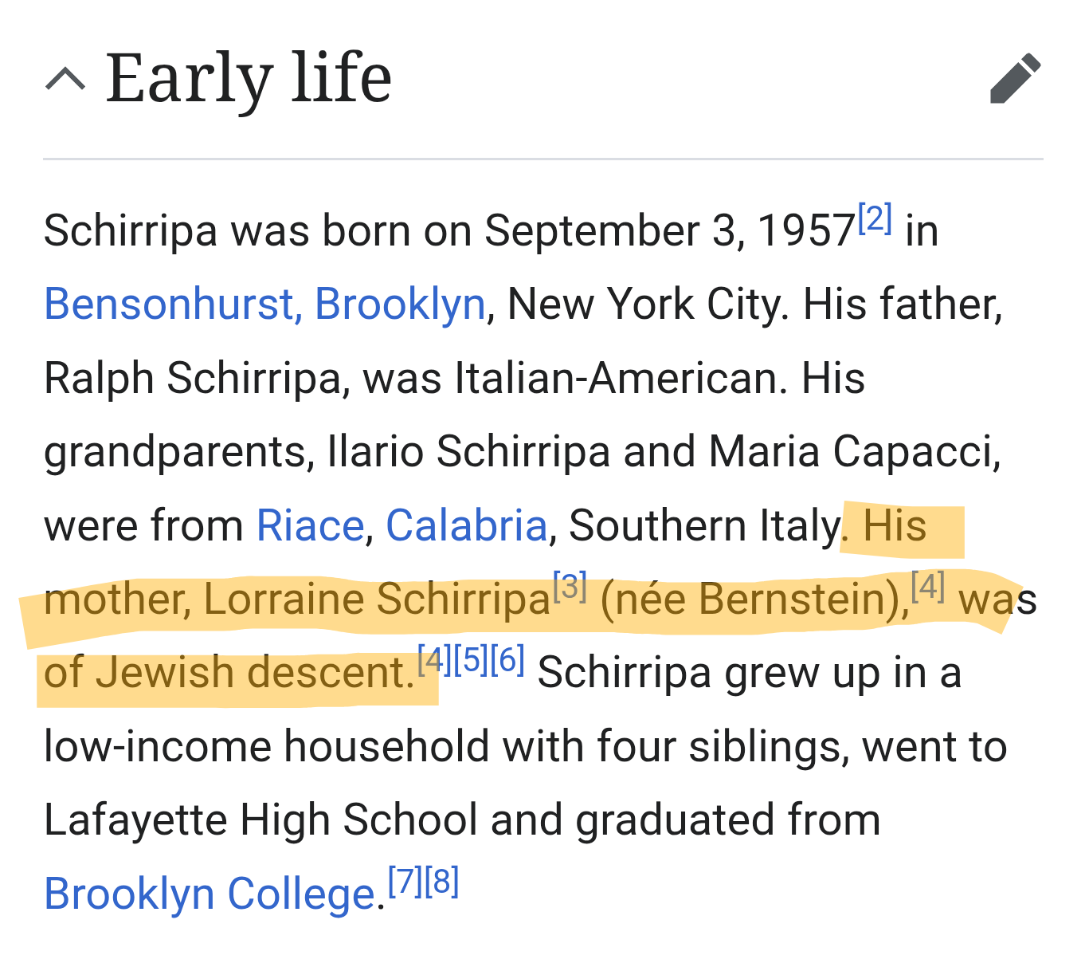Open citation [7] after Brooklyn College
The height and width of the screenshot is (963, 1085).
405,881
